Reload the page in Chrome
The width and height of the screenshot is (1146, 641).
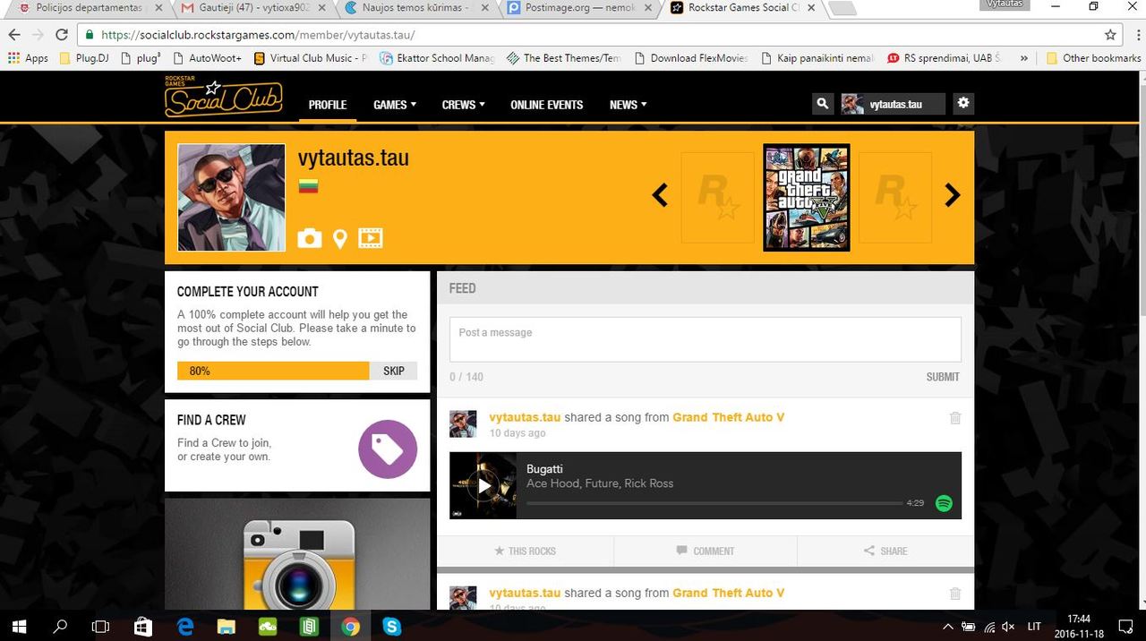pyautogui.click(x=62, y=35)
